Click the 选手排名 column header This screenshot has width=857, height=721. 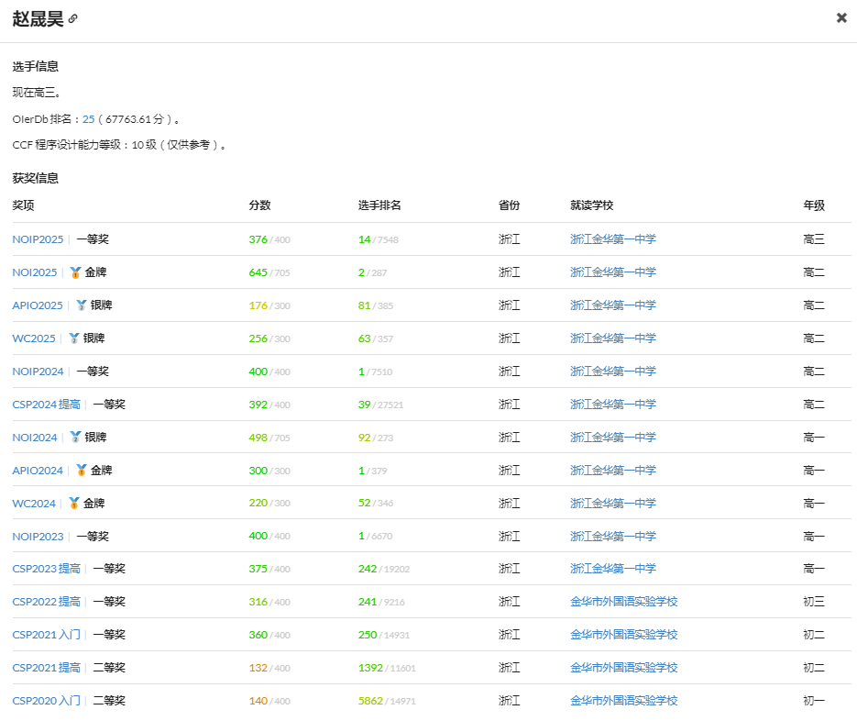(379, 205)
